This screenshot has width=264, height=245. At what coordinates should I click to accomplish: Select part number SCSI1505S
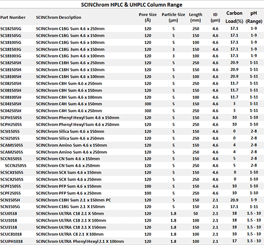coord(10,131)
